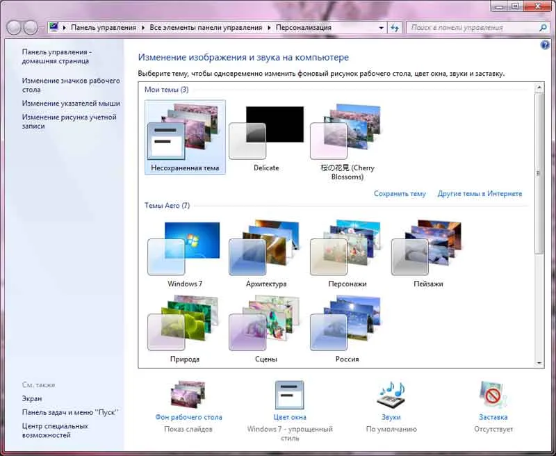Choose the Природа theme
This screenshot has width=556, height=456.
(x=185, y=329)
